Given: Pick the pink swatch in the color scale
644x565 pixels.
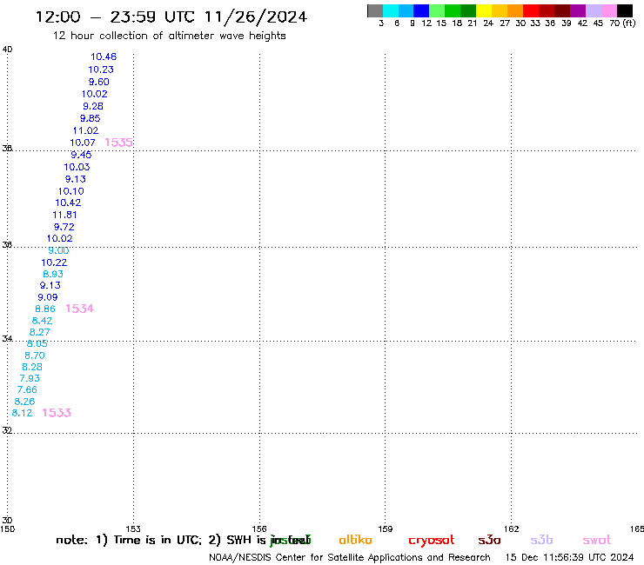Looking at the screenshot, I should click(609, 10).
